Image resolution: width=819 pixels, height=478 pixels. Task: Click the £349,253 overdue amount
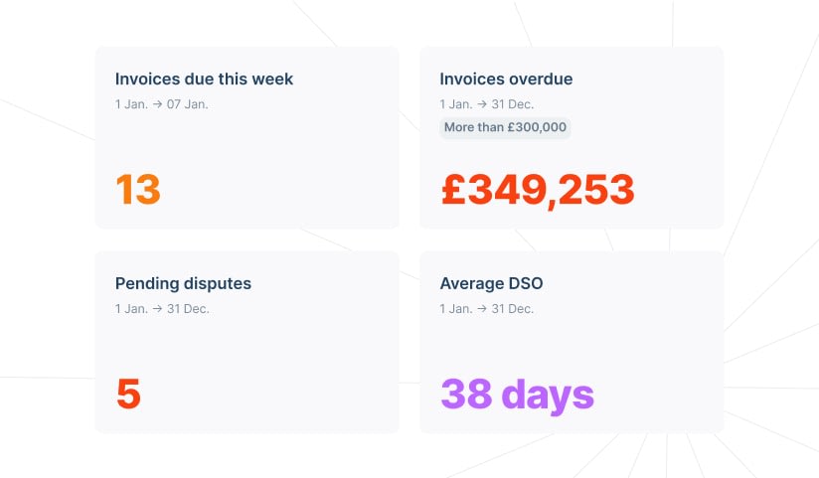coord(538,190)
